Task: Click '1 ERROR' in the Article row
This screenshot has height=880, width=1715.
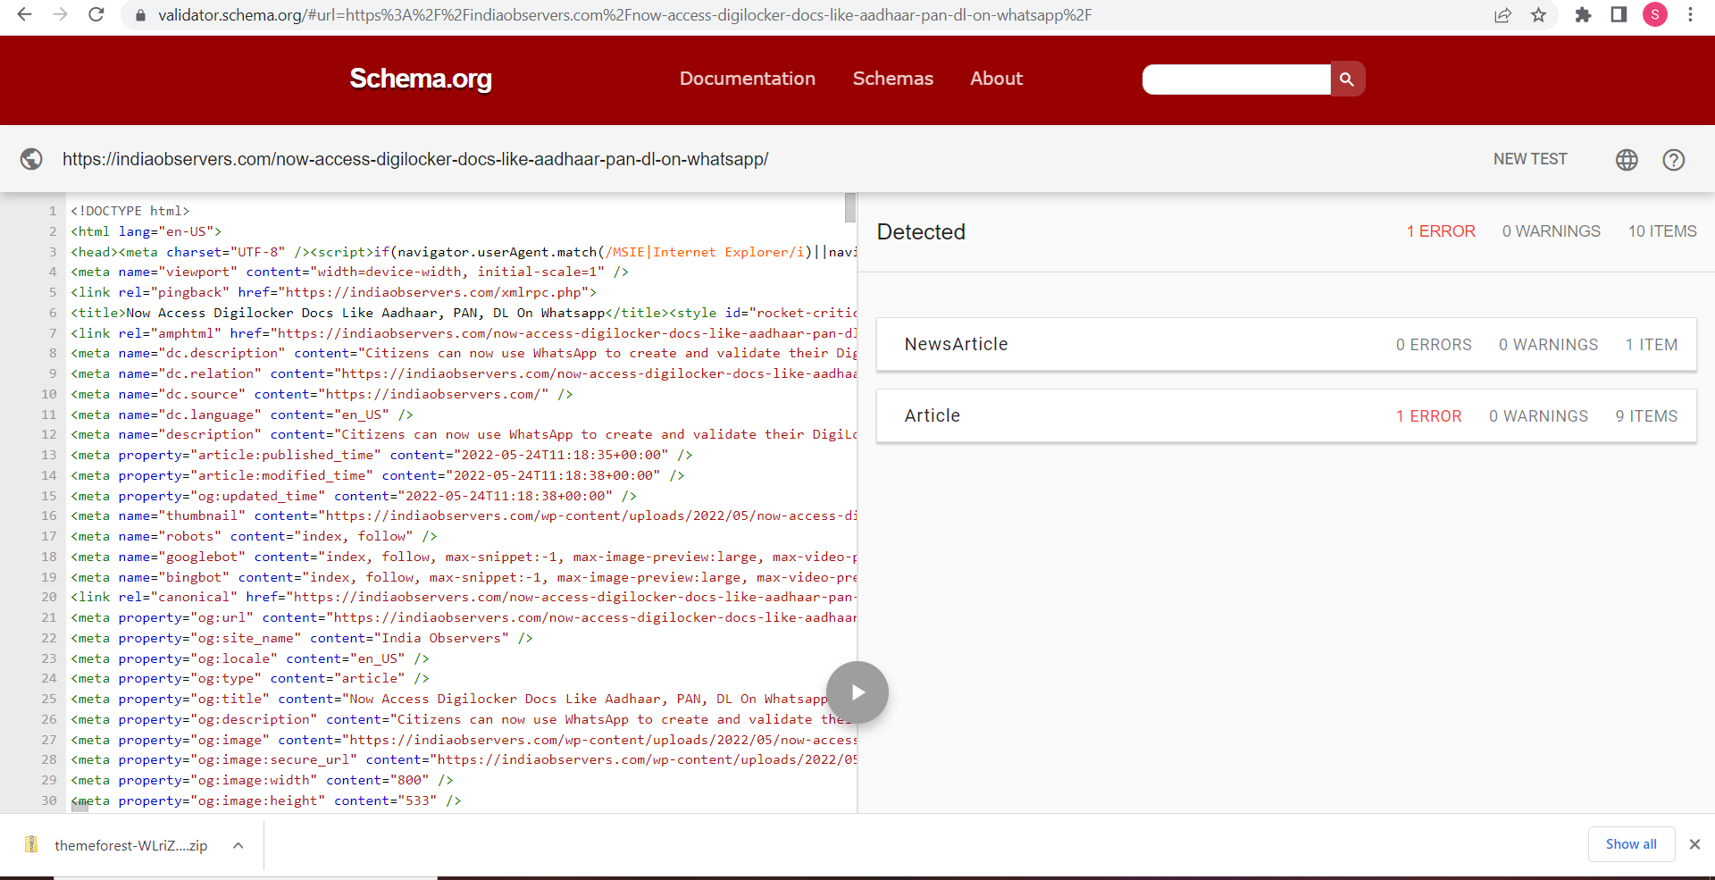Action: (1429, 416)
